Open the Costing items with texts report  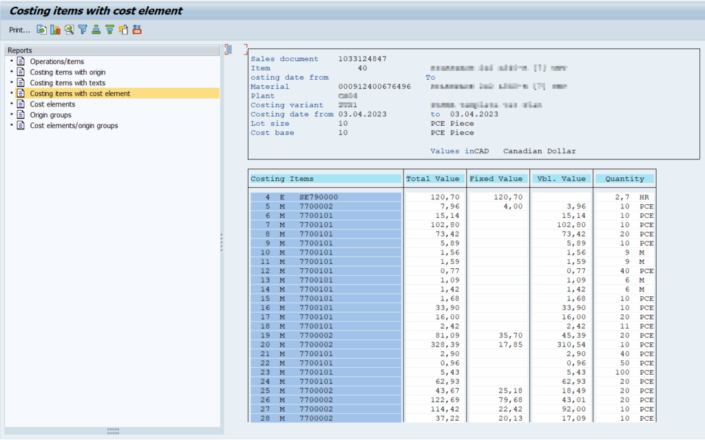67,82
